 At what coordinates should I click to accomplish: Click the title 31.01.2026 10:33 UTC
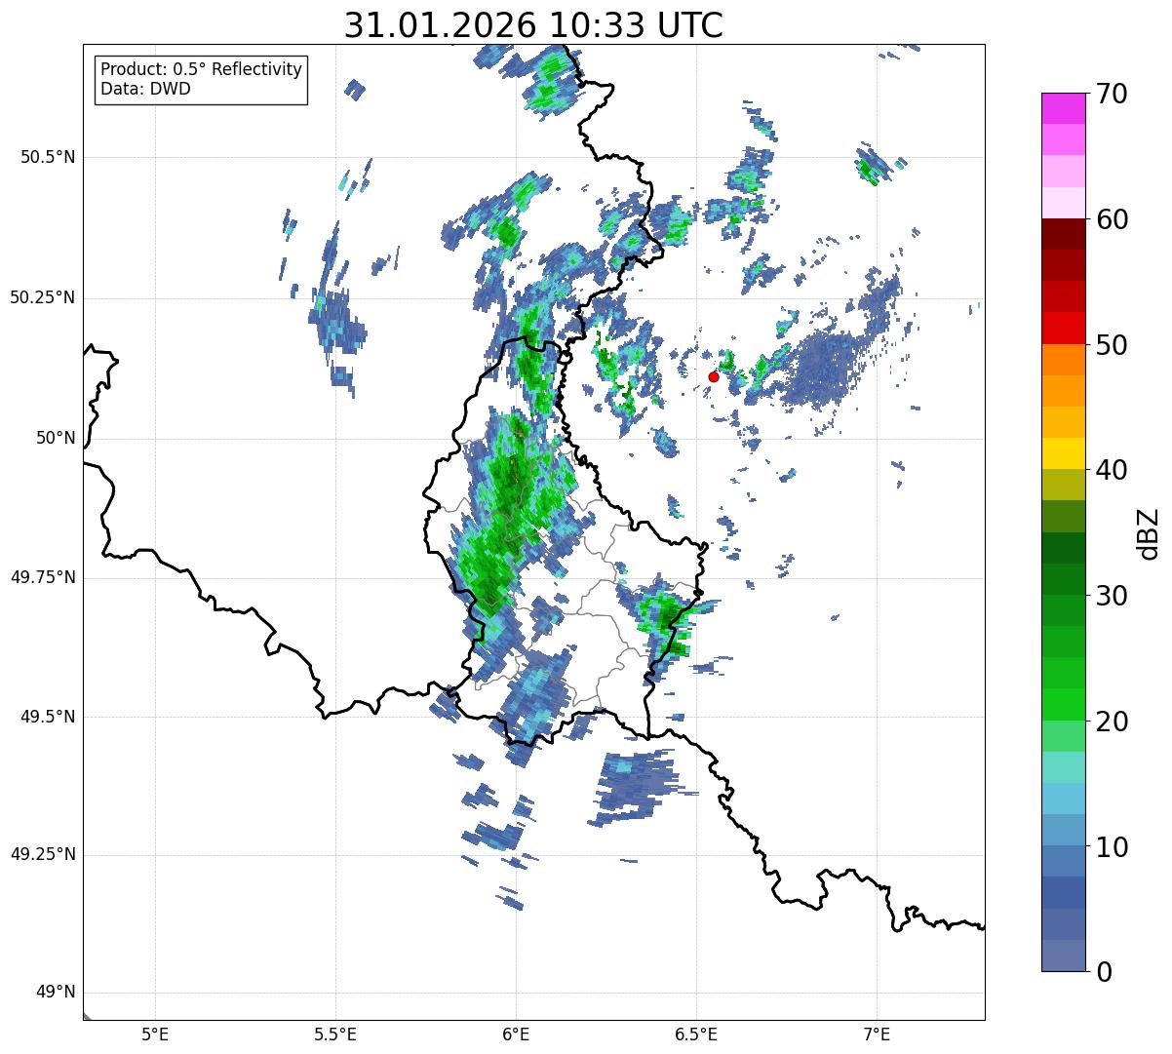[x=533, y=25]
